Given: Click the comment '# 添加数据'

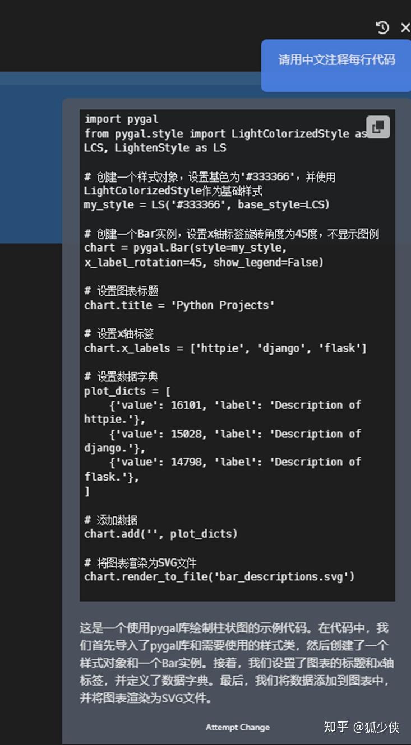Looking at the screenshot, I should [x=111, y=520].
